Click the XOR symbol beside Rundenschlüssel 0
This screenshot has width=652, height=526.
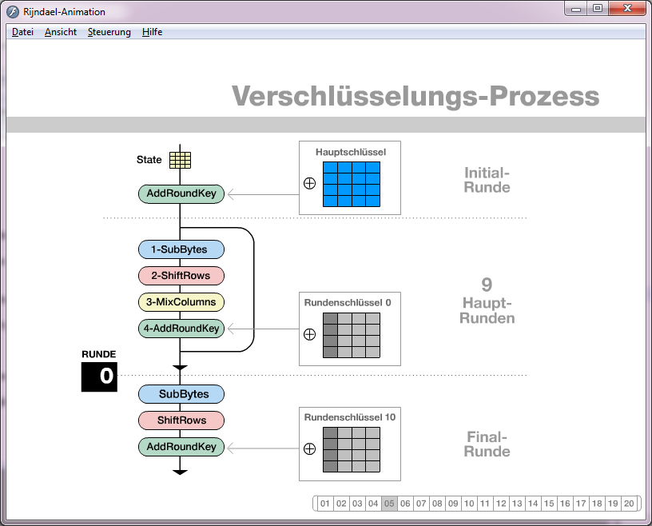tap(309, 335)
